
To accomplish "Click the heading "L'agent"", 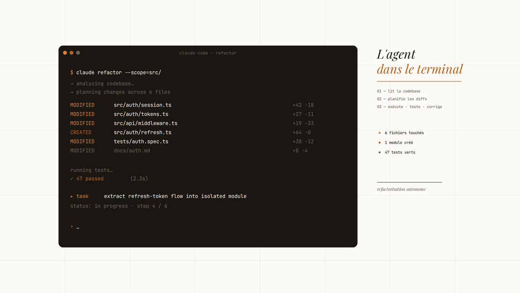I will 396,54.
